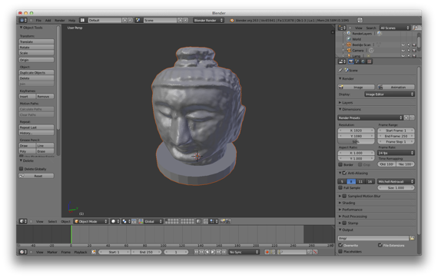This screenshot has height=278, width=438.
Task: Click the outliner search magnifier icon
Action: click(416, 28)
